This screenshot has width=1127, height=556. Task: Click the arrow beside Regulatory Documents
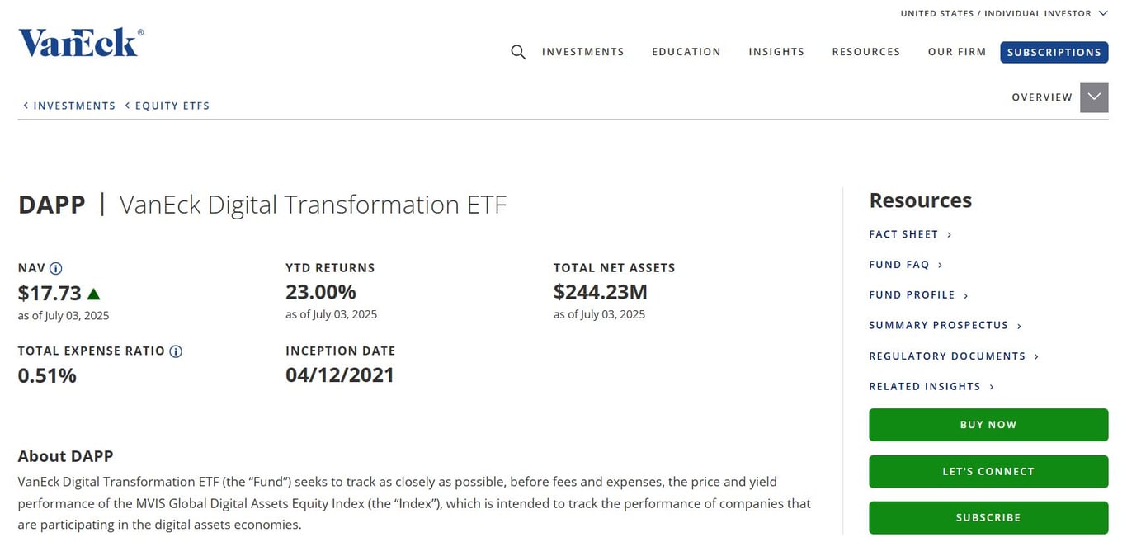pyautogui.click(x=1038, y=356)
